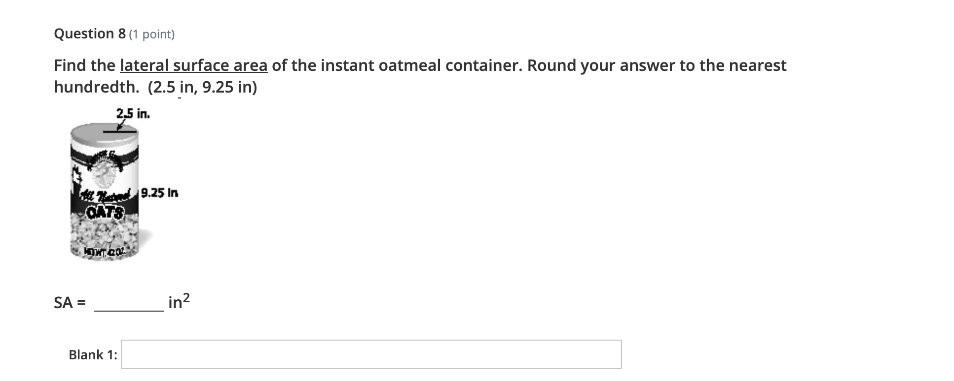954x381 pixels.
Task: Click the "SA =" label
Action: pyautogui.click(x=69, y=303)
